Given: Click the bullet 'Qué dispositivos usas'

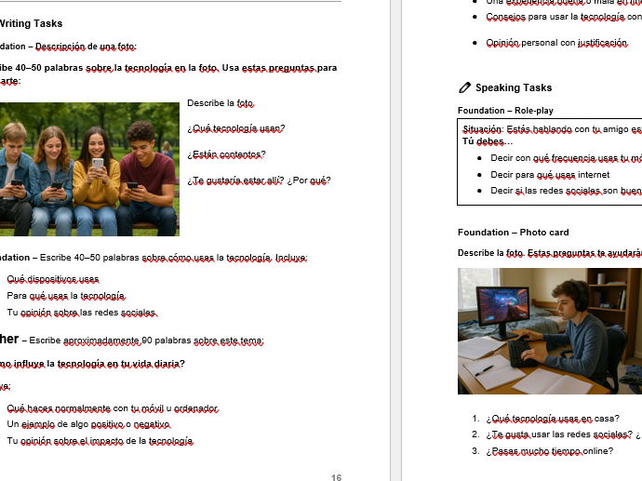Looking at the screenshot, I should 53,279.
